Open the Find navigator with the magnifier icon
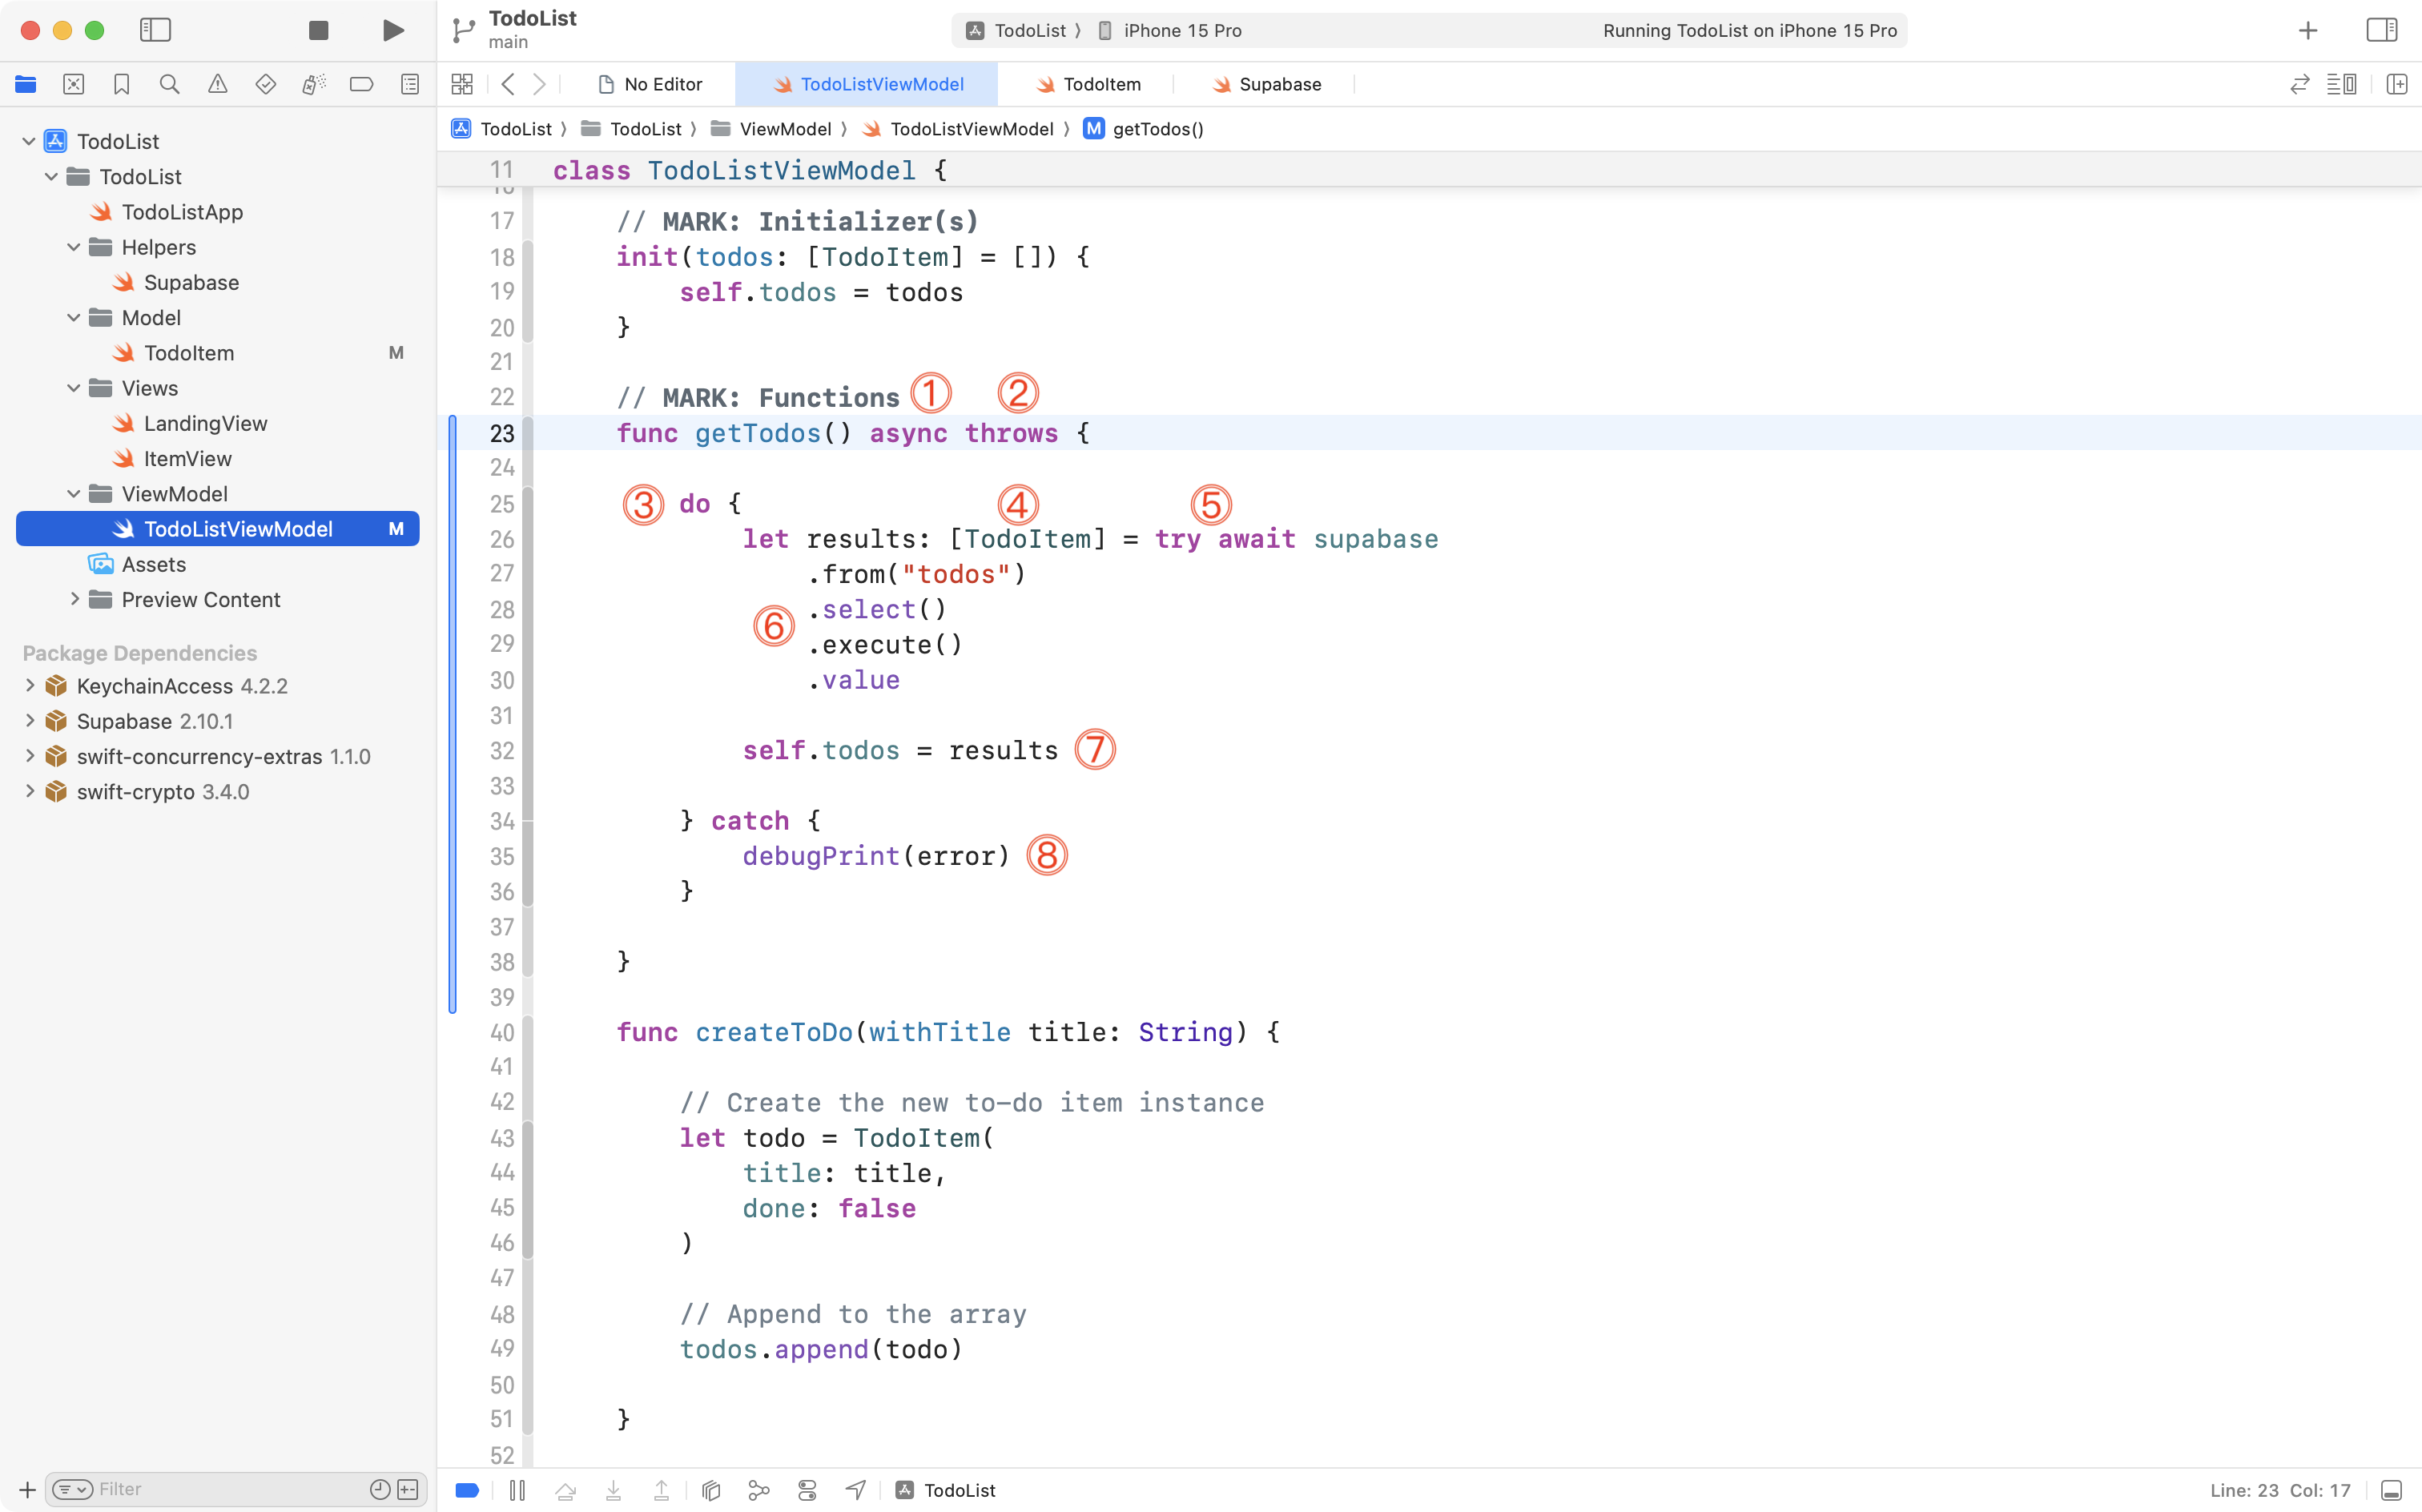This screenshot has height=1512, width=2422. (170, 84)
